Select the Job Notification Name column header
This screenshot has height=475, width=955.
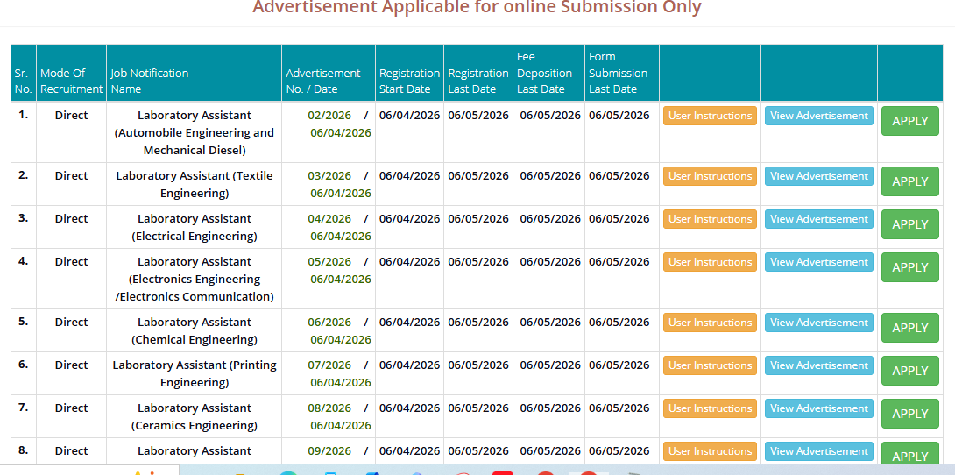(x=150, y=81)
